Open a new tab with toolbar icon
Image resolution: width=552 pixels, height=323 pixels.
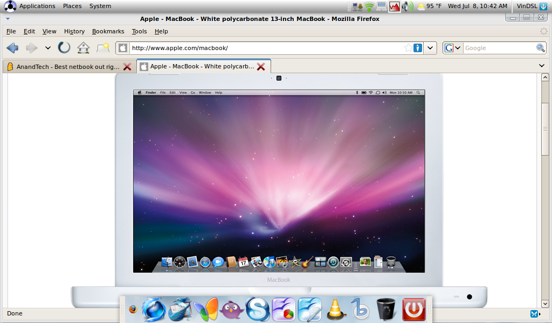tap(102, 48)
